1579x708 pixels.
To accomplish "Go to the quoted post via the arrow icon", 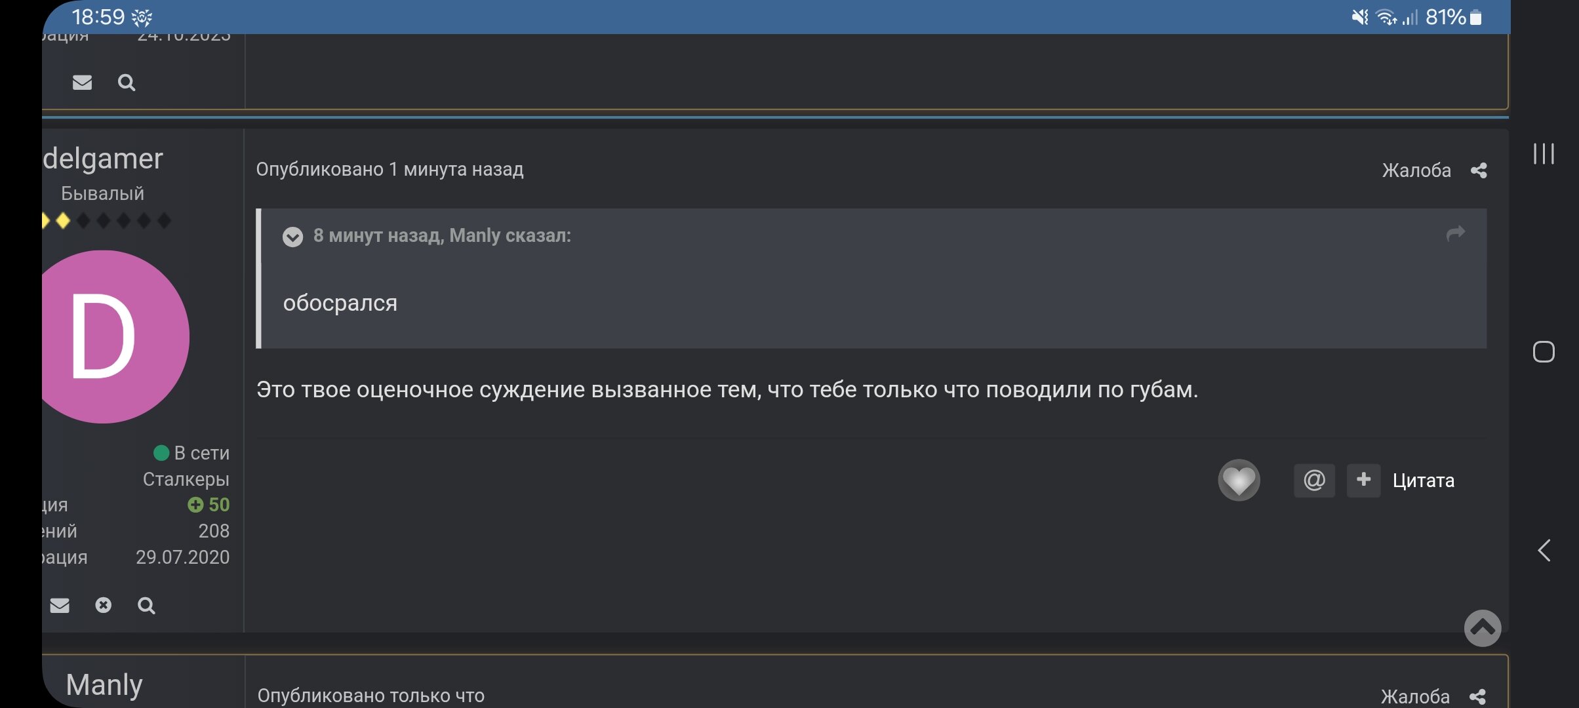I will 1455,234.
